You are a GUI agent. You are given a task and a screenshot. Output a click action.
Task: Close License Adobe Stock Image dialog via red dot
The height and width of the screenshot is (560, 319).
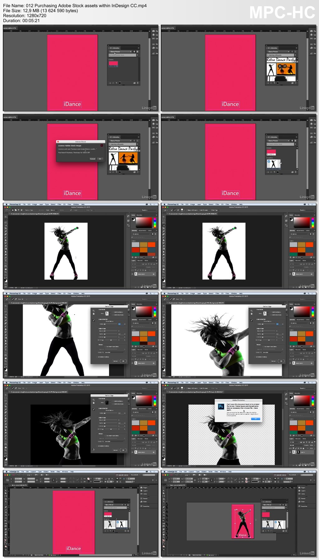point(58,142)
